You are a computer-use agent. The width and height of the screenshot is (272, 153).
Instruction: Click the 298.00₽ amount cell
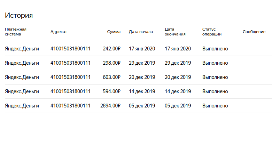point(111,63)
